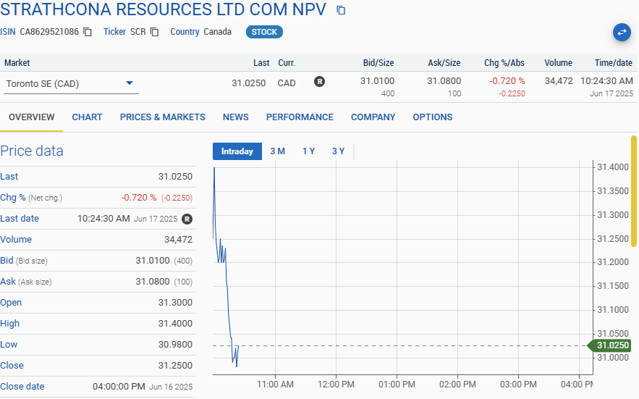Click the Close date label
Image resolution: width=639 pixels, height=399 pixels.
pos(22,387)
